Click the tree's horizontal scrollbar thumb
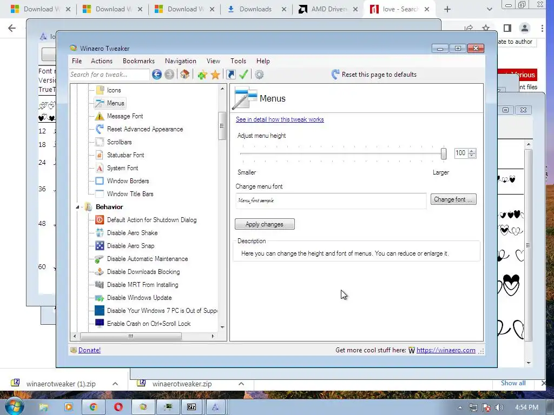Image resolution: width=554 pixels, height=415 pixels. [x=131, y=336]
